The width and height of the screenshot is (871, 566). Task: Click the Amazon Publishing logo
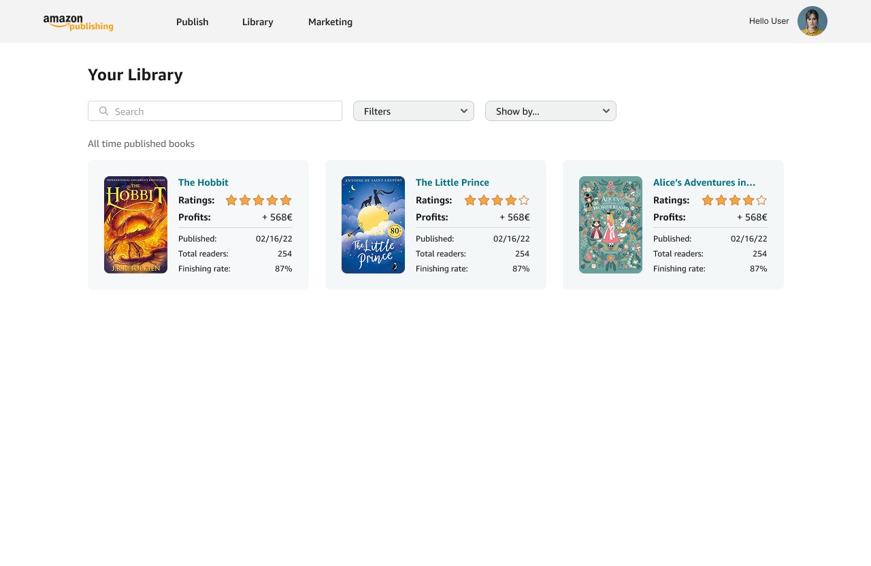click(78, 23)
